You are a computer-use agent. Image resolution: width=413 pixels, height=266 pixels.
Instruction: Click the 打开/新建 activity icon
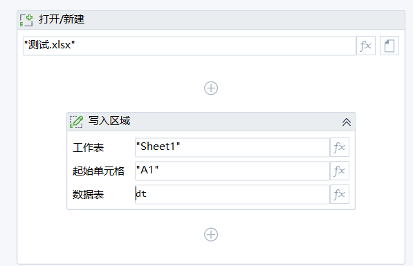26,20
